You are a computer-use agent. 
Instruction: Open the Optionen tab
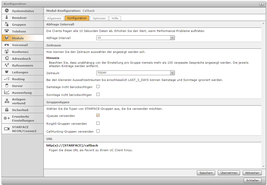click(x=99, y=18)
